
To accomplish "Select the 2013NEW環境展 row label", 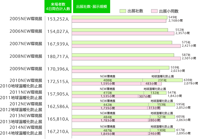I will tap(26, 116).
